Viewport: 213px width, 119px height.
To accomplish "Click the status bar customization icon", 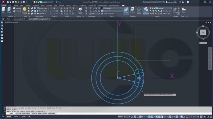I will click(211, 117).
